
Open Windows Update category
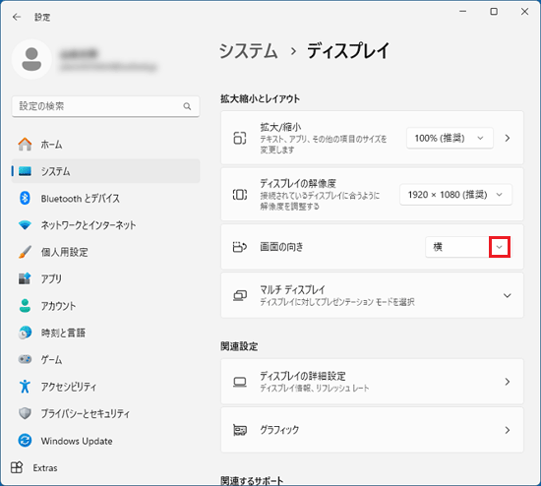106,441
